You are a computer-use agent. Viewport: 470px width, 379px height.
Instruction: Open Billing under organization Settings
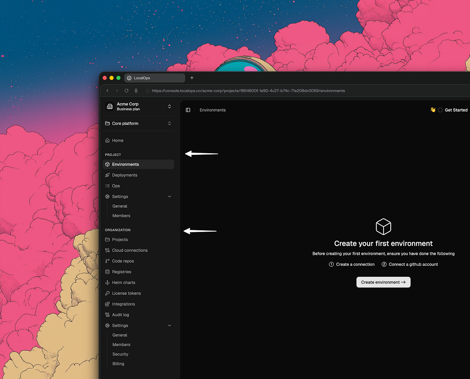[x=118, y=364]
